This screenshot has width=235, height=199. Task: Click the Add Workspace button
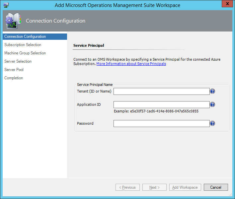pos(185,187)
